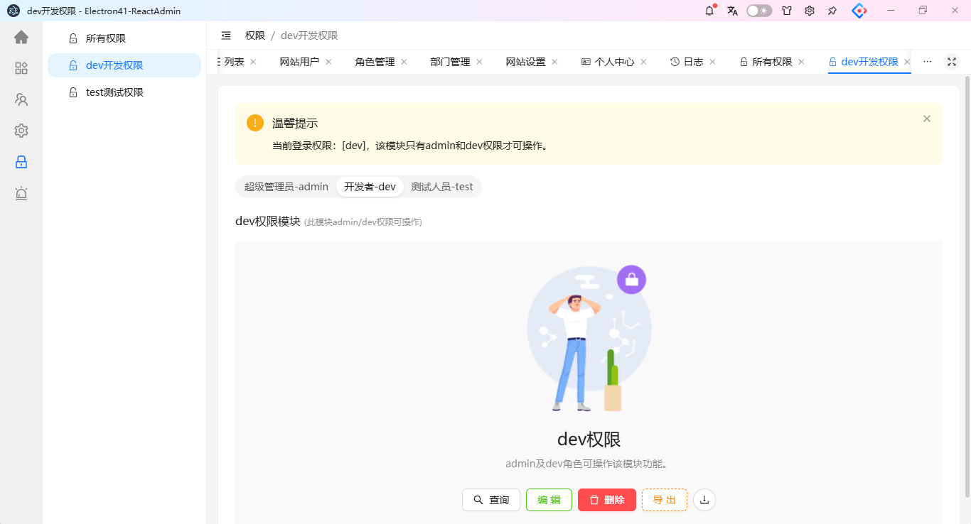This screenshot has height=524, width=971.
Task: Open notifications bell in title bar
Action: pos(709,11)
